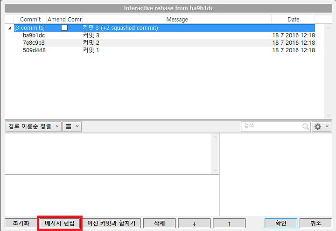The image size is (336, 231).
Task: Cancel with the 취소 button
Action: pyautogui.click(x=315, y=223)
